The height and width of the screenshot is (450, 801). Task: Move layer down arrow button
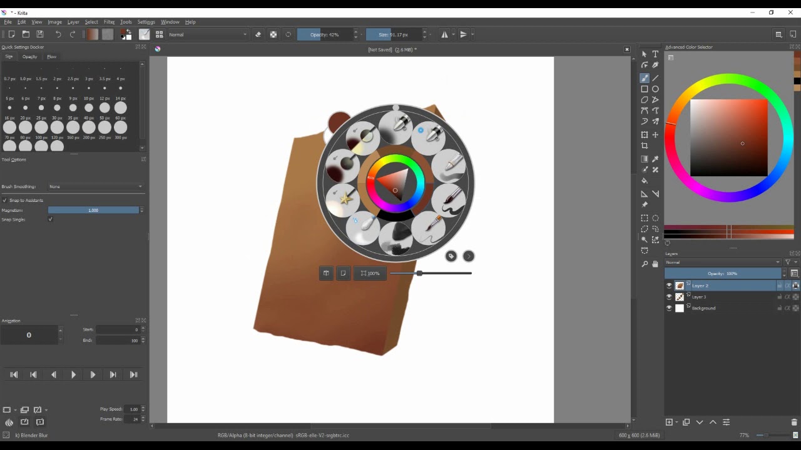(x=700, y=422)
